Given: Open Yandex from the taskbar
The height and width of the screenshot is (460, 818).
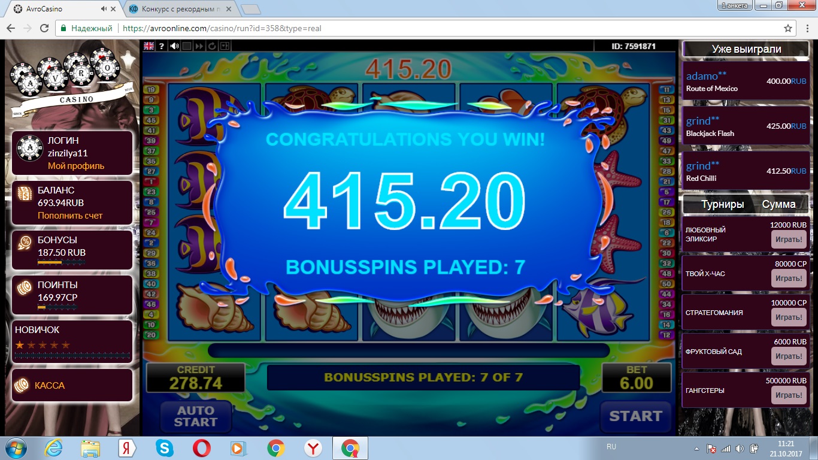Looking at the screenshot, I should point(127,448).
